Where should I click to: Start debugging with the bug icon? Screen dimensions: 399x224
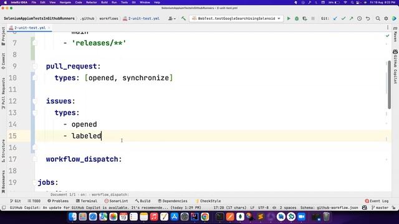point(297,19)
